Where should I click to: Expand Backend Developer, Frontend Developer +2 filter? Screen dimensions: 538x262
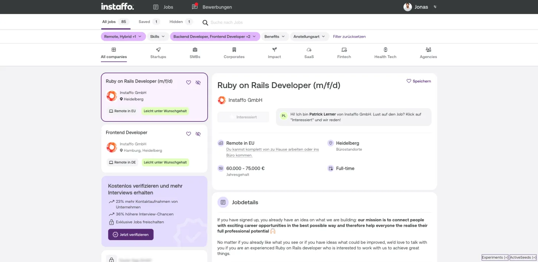[215, 37]
